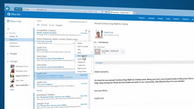Expand the People section

(8, 54)
